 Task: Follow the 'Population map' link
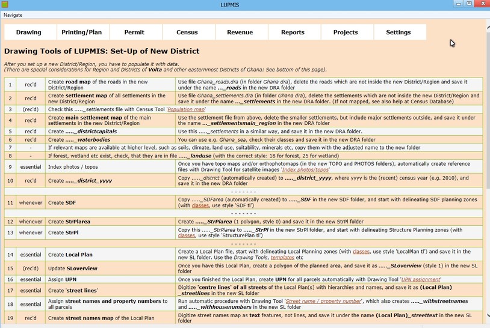coord(186,109)
